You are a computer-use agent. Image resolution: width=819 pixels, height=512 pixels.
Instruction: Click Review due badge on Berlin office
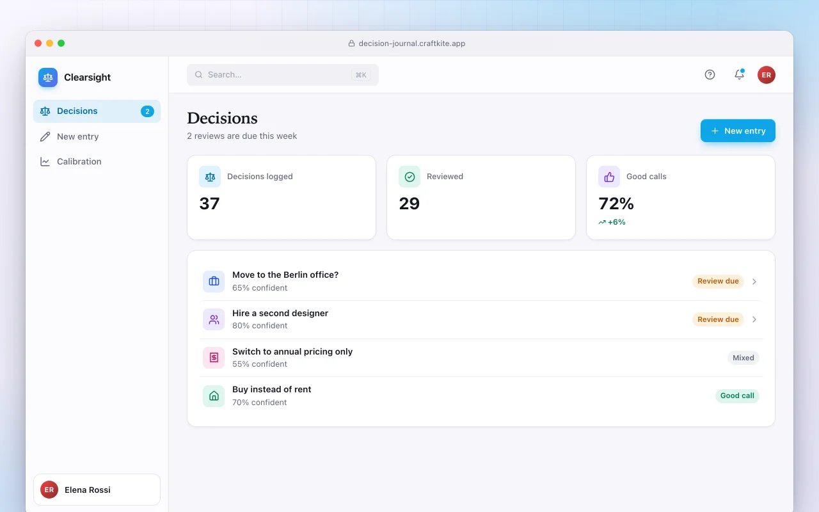[718, 282]
